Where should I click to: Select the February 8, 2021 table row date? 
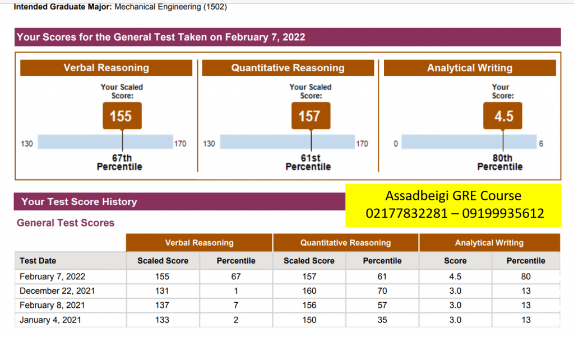coord(53,306)
